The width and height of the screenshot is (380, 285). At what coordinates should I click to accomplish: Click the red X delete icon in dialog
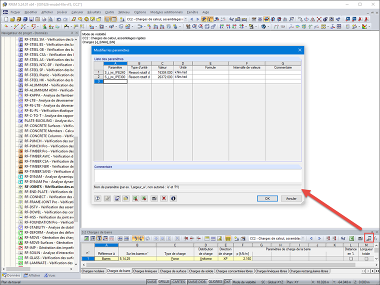point(164,198)
